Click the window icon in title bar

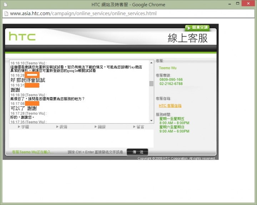[6, 4]
